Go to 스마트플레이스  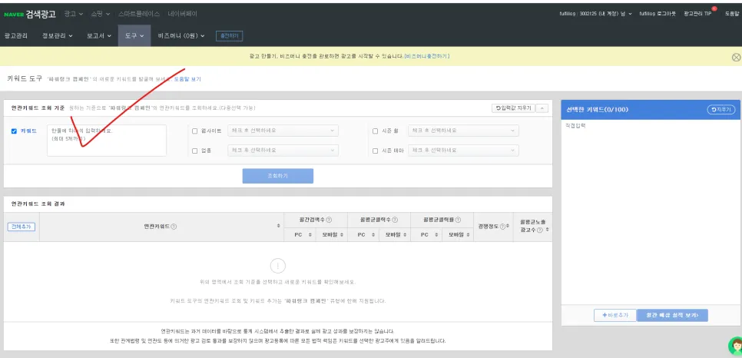coord(139,14)
